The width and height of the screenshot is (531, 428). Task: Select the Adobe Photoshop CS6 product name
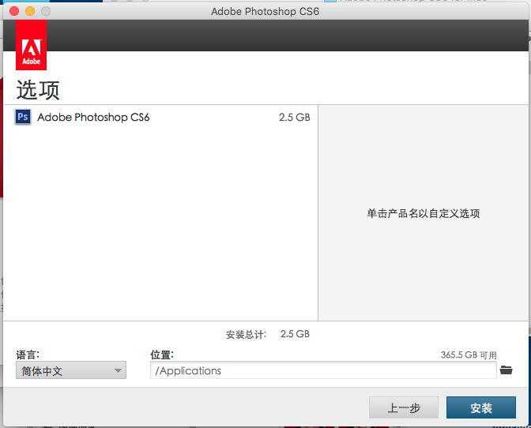coord(93,117)
